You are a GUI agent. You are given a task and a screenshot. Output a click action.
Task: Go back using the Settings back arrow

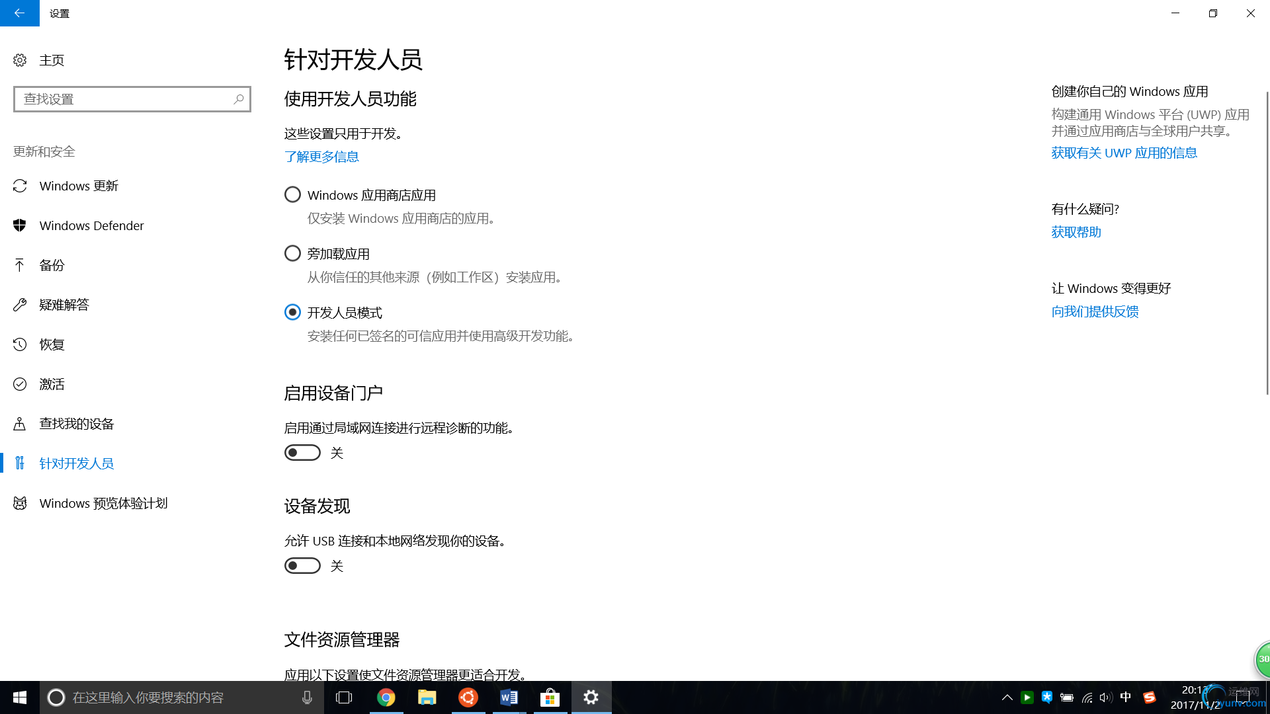pyautogui.click(x=19, y=13)
